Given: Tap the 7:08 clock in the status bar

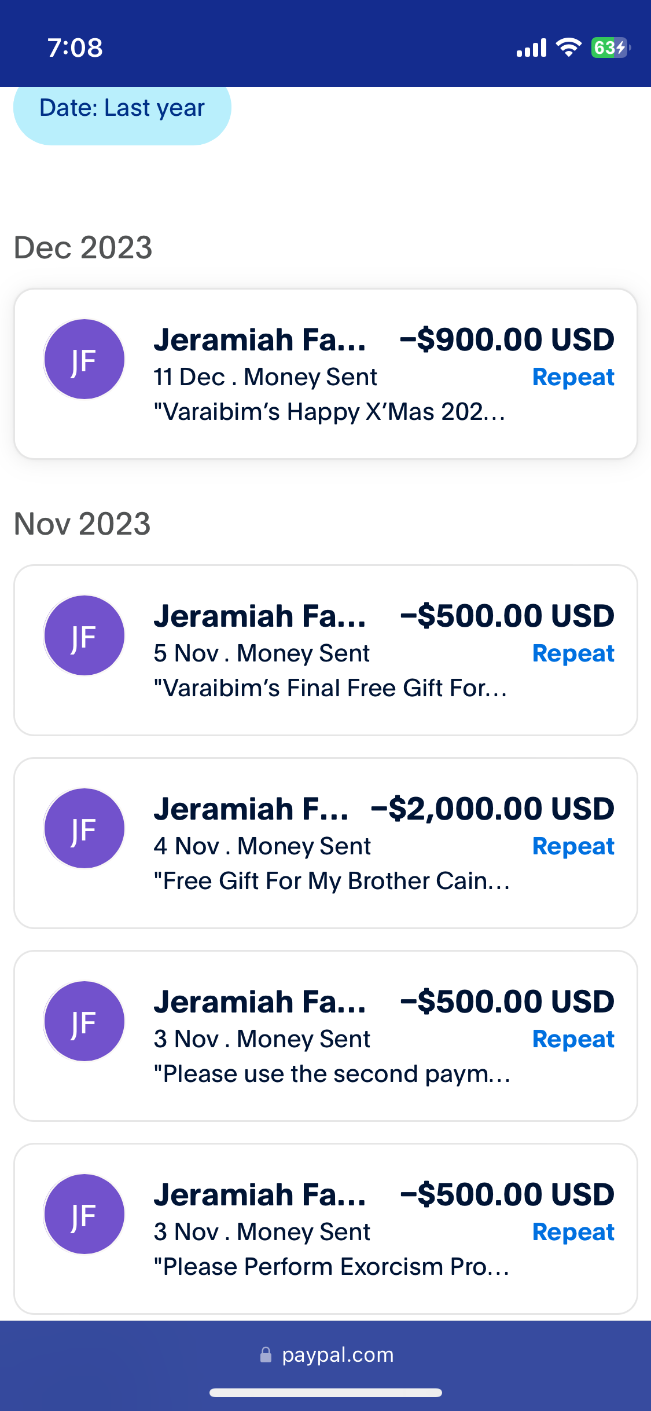Looking at the screenshot, I should click(75, 47).
